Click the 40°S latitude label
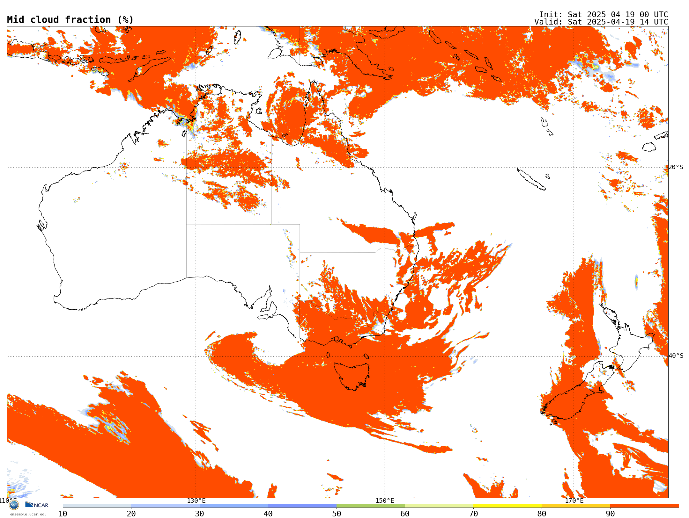This screenshot has width=689, height=518. pyautogui.click(x=676, y=356)
